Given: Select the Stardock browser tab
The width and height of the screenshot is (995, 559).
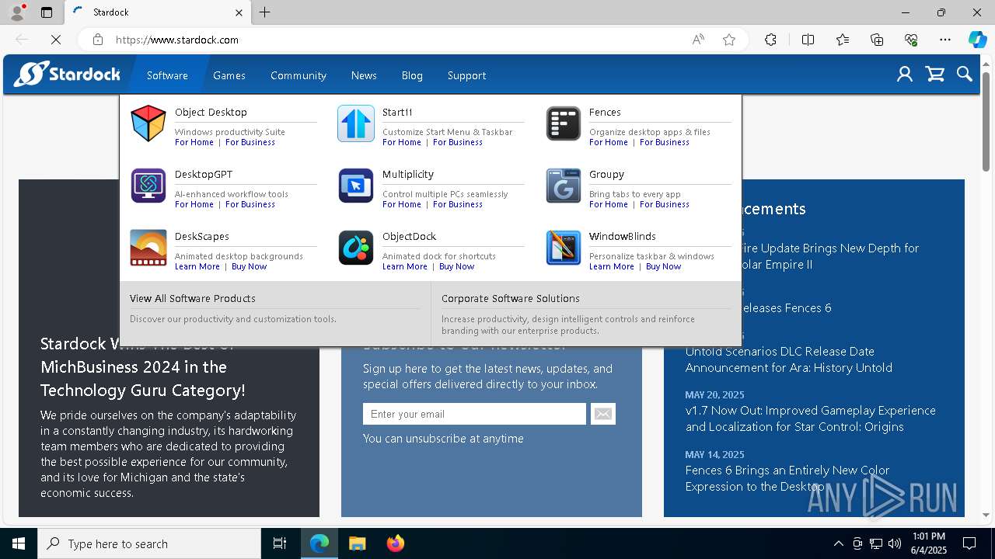Looking at the screenshot, I should [158, 12].
